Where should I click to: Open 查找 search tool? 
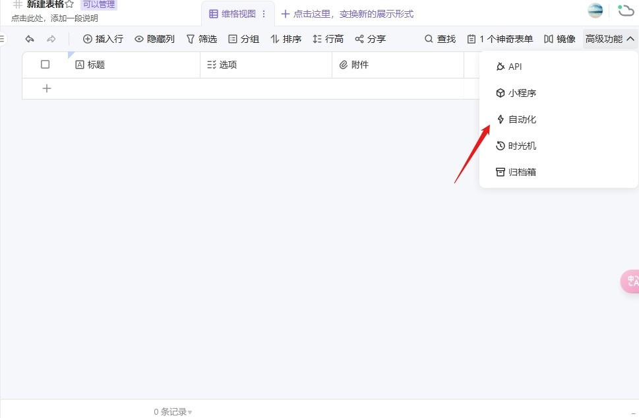(x=440, y=39)
